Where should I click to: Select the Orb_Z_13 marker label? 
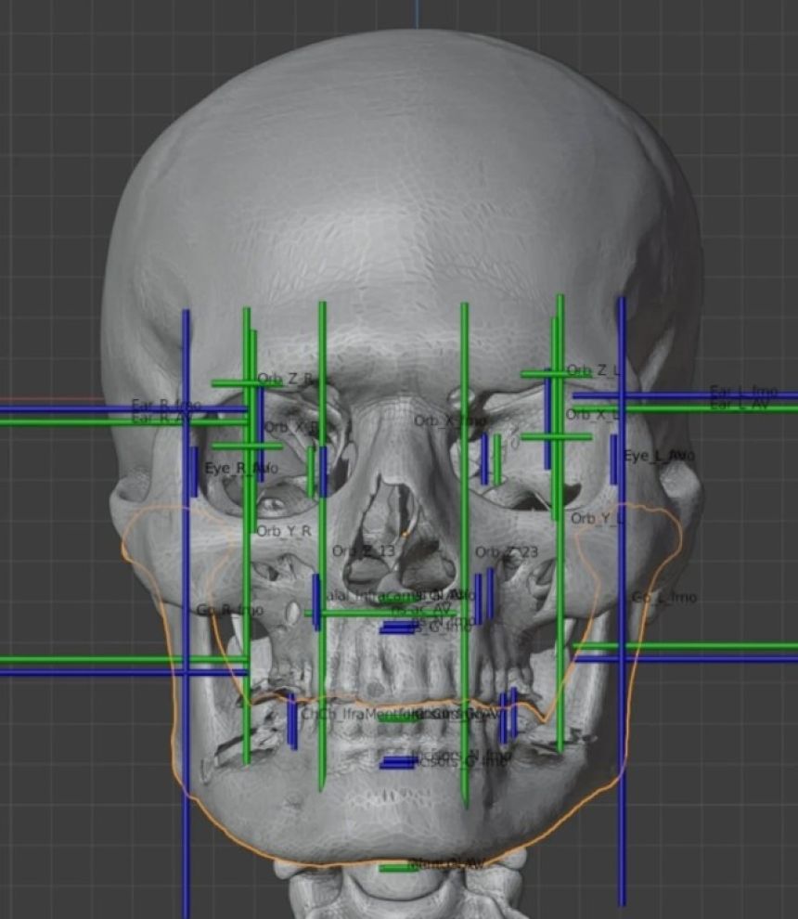pyautogui.click(x=363, y=551)
